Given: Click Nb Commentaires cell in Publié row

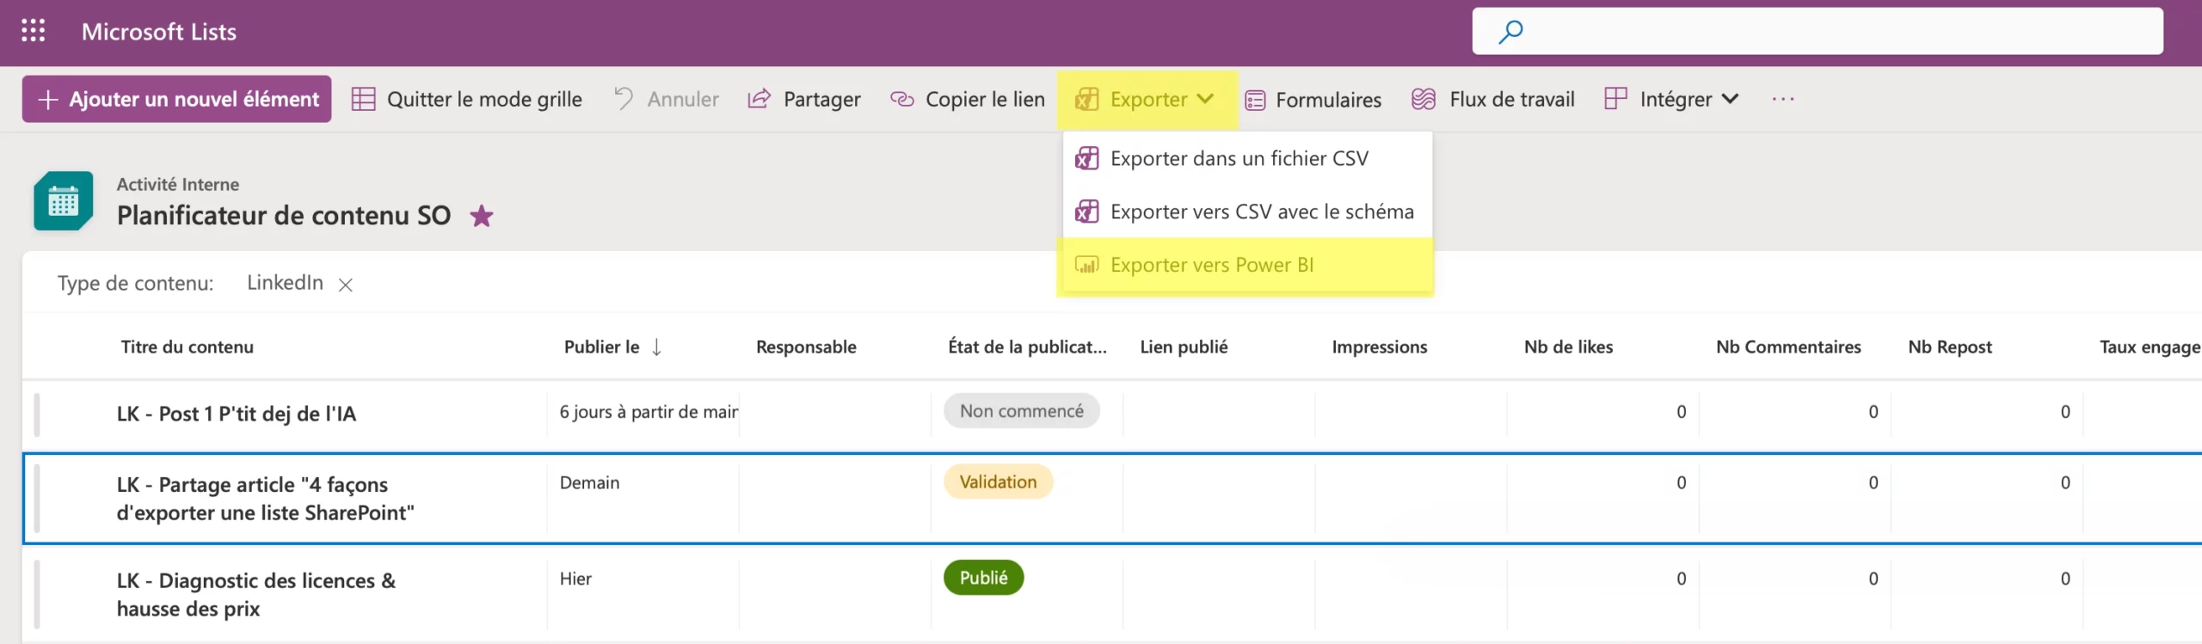Looking at the screenshot, I should pyautogui.click(x=1794, y=594).
